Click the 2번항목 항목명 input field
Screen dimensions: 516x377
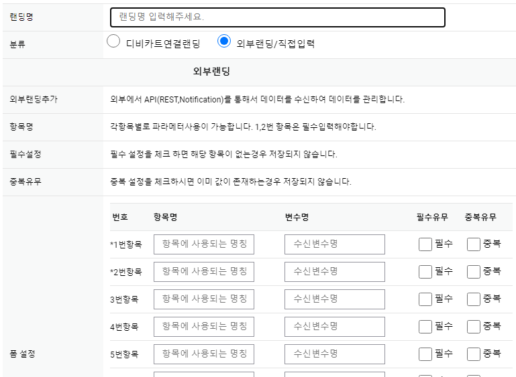point(204,272)
